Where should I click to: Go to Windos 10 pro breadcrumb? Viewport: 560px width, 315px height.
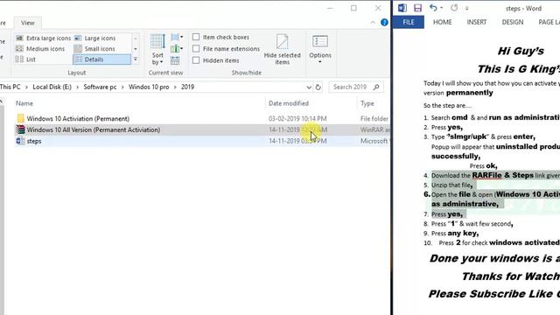click(149, 87)
